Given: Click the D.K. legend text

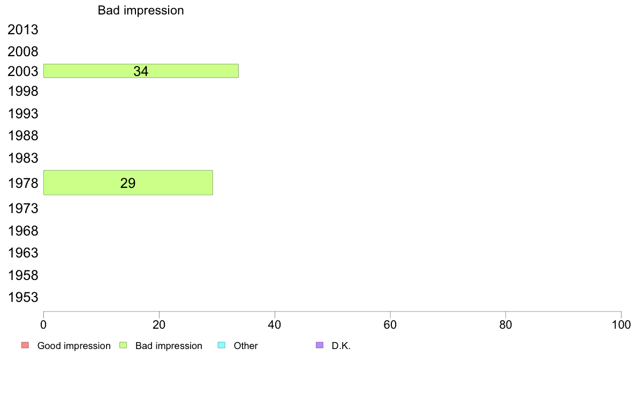Looking at the screenshot, I should [x=341, y=346].
